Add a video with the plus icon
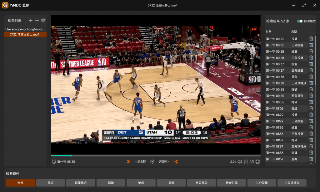320x192 pixels. (x=31, y=20)
